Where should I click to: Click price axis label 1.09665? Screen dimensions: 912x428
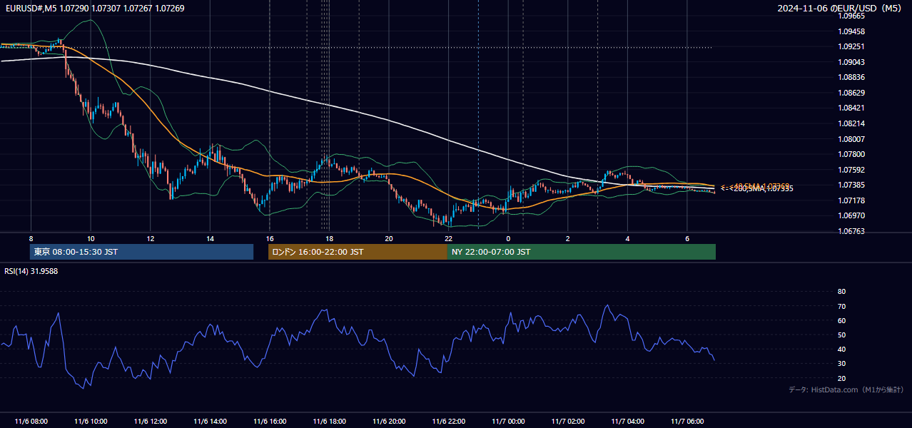pos(851,16)
